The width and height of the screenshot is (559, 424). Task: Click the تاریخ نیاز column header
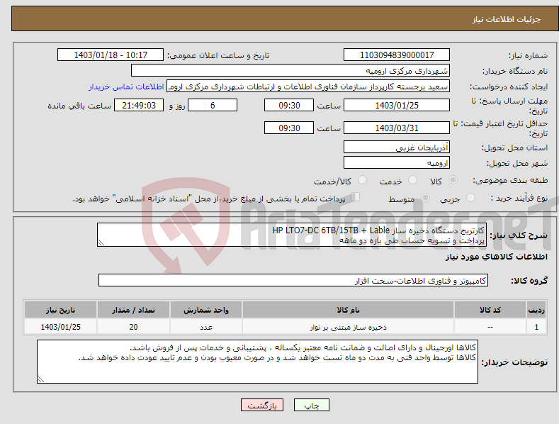[x=61, y=310]
